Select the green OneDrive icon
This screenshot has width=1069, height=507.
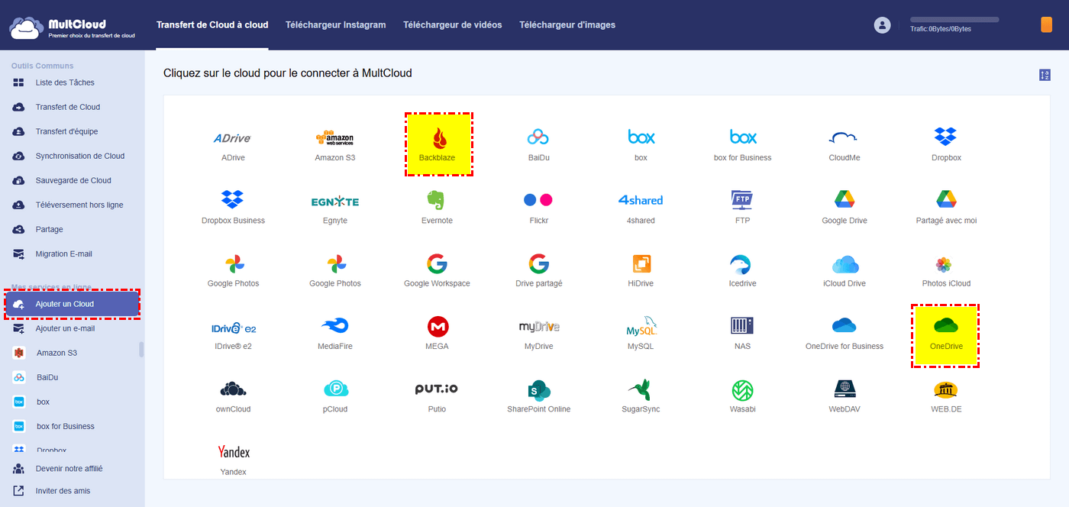coord(946,326)
